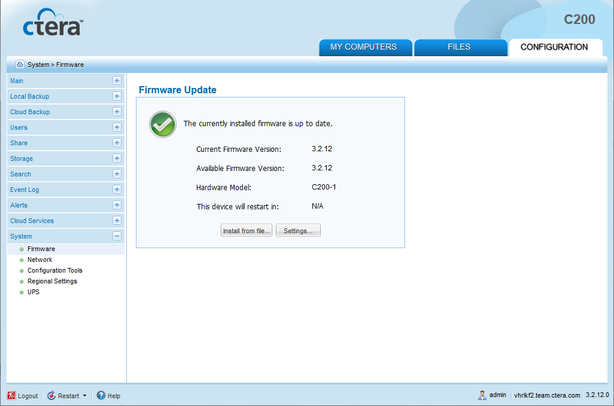
Task: Expand the Cloud Services section
Action: tap(117, 221)
